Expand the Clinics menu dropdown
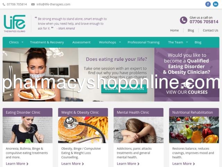The width and height of the screenshot is (222, 167). coord(22,42)
